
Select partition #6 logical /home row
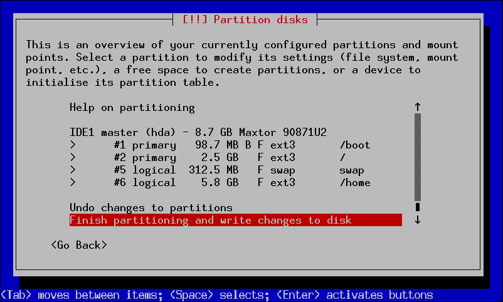[220, 182]
